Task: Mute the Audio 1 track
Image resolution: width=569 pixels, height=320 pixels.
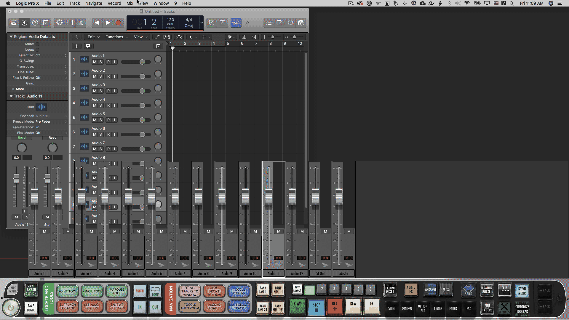Action: coord(95,62)
